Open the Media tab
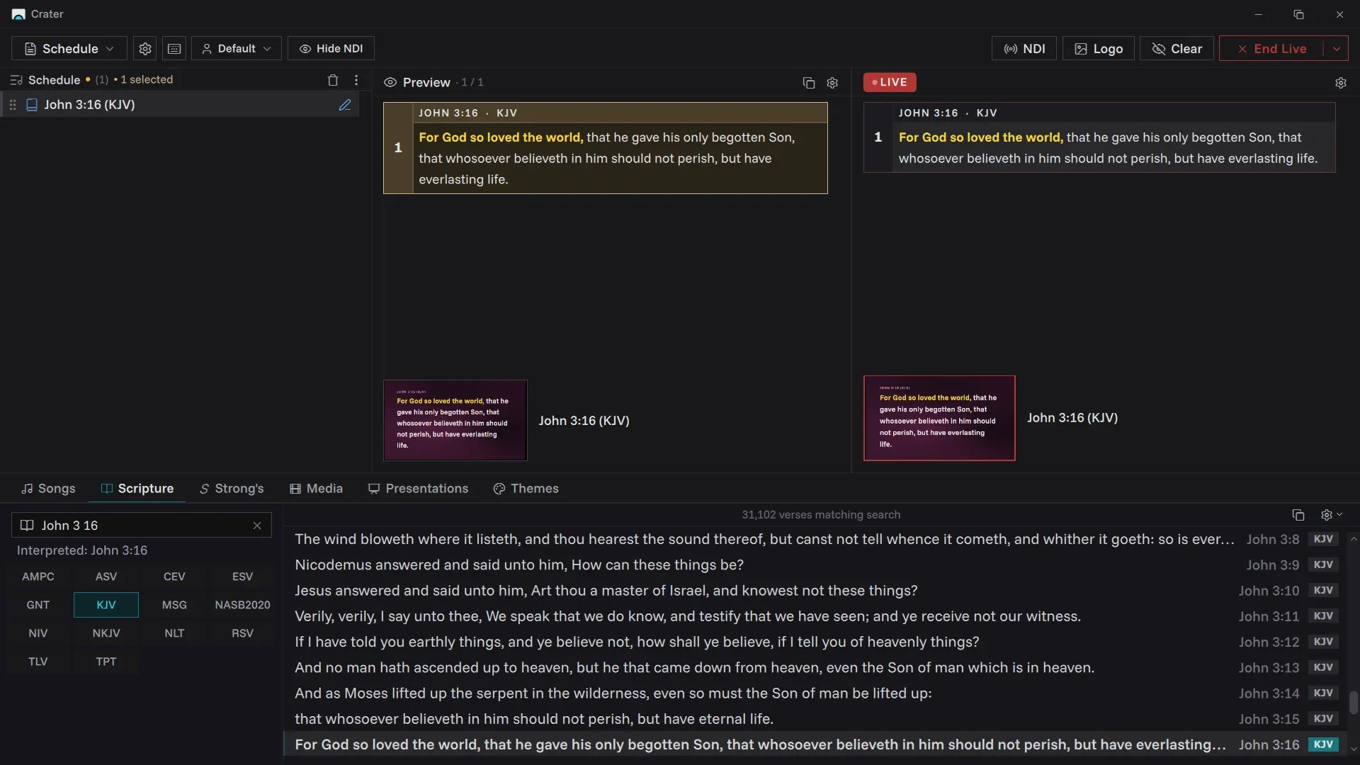The image size is (1360, 765). pyautogui.click(x=317, y=489)
